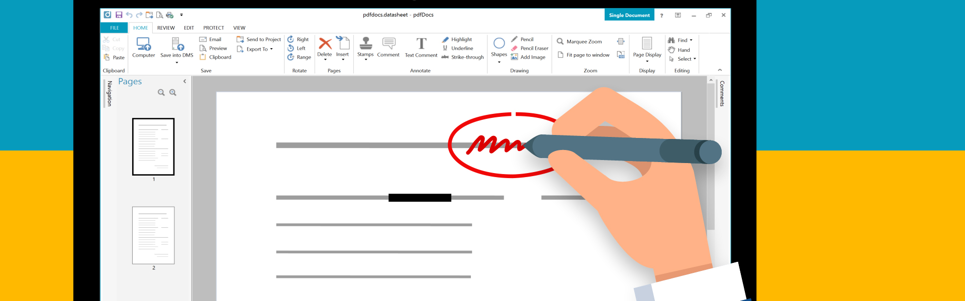Click the Comment tool icon
This screenshot has height=301, width=965.
[389, 44]
